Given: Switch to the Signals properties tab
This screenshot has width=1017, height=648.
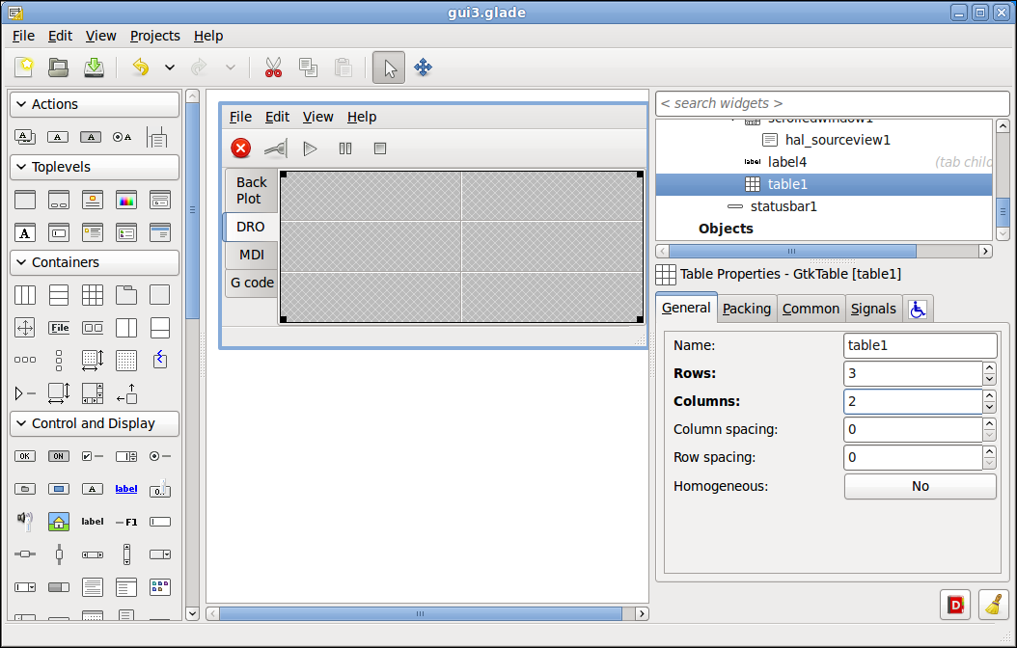Looking at the screenshot, I should (x=873, y=310).
